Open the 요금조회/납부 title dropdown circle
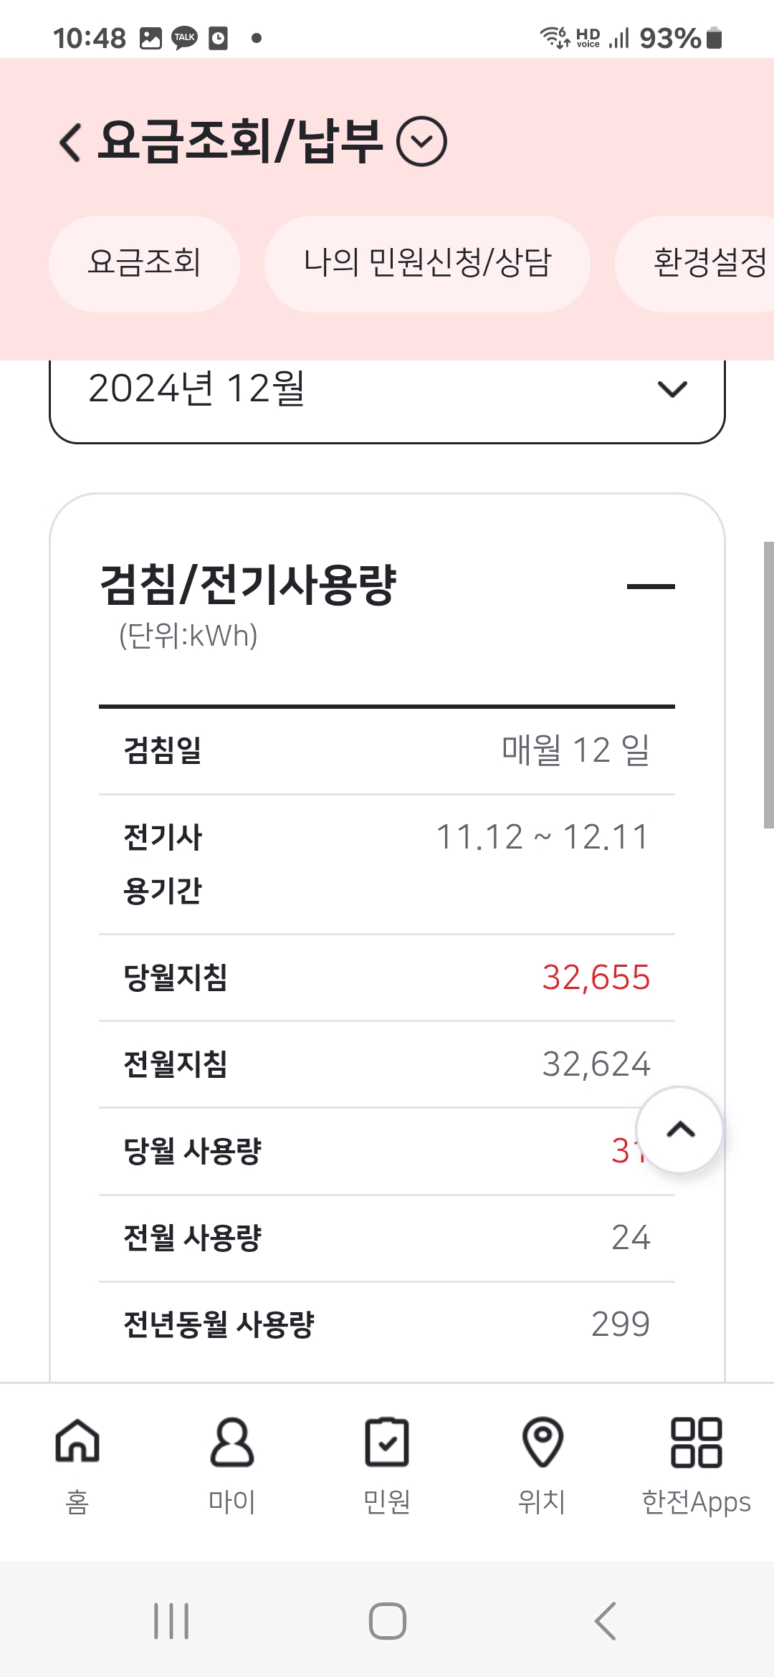Screen dimensions: 774x1677 click(x=421, y=141)
